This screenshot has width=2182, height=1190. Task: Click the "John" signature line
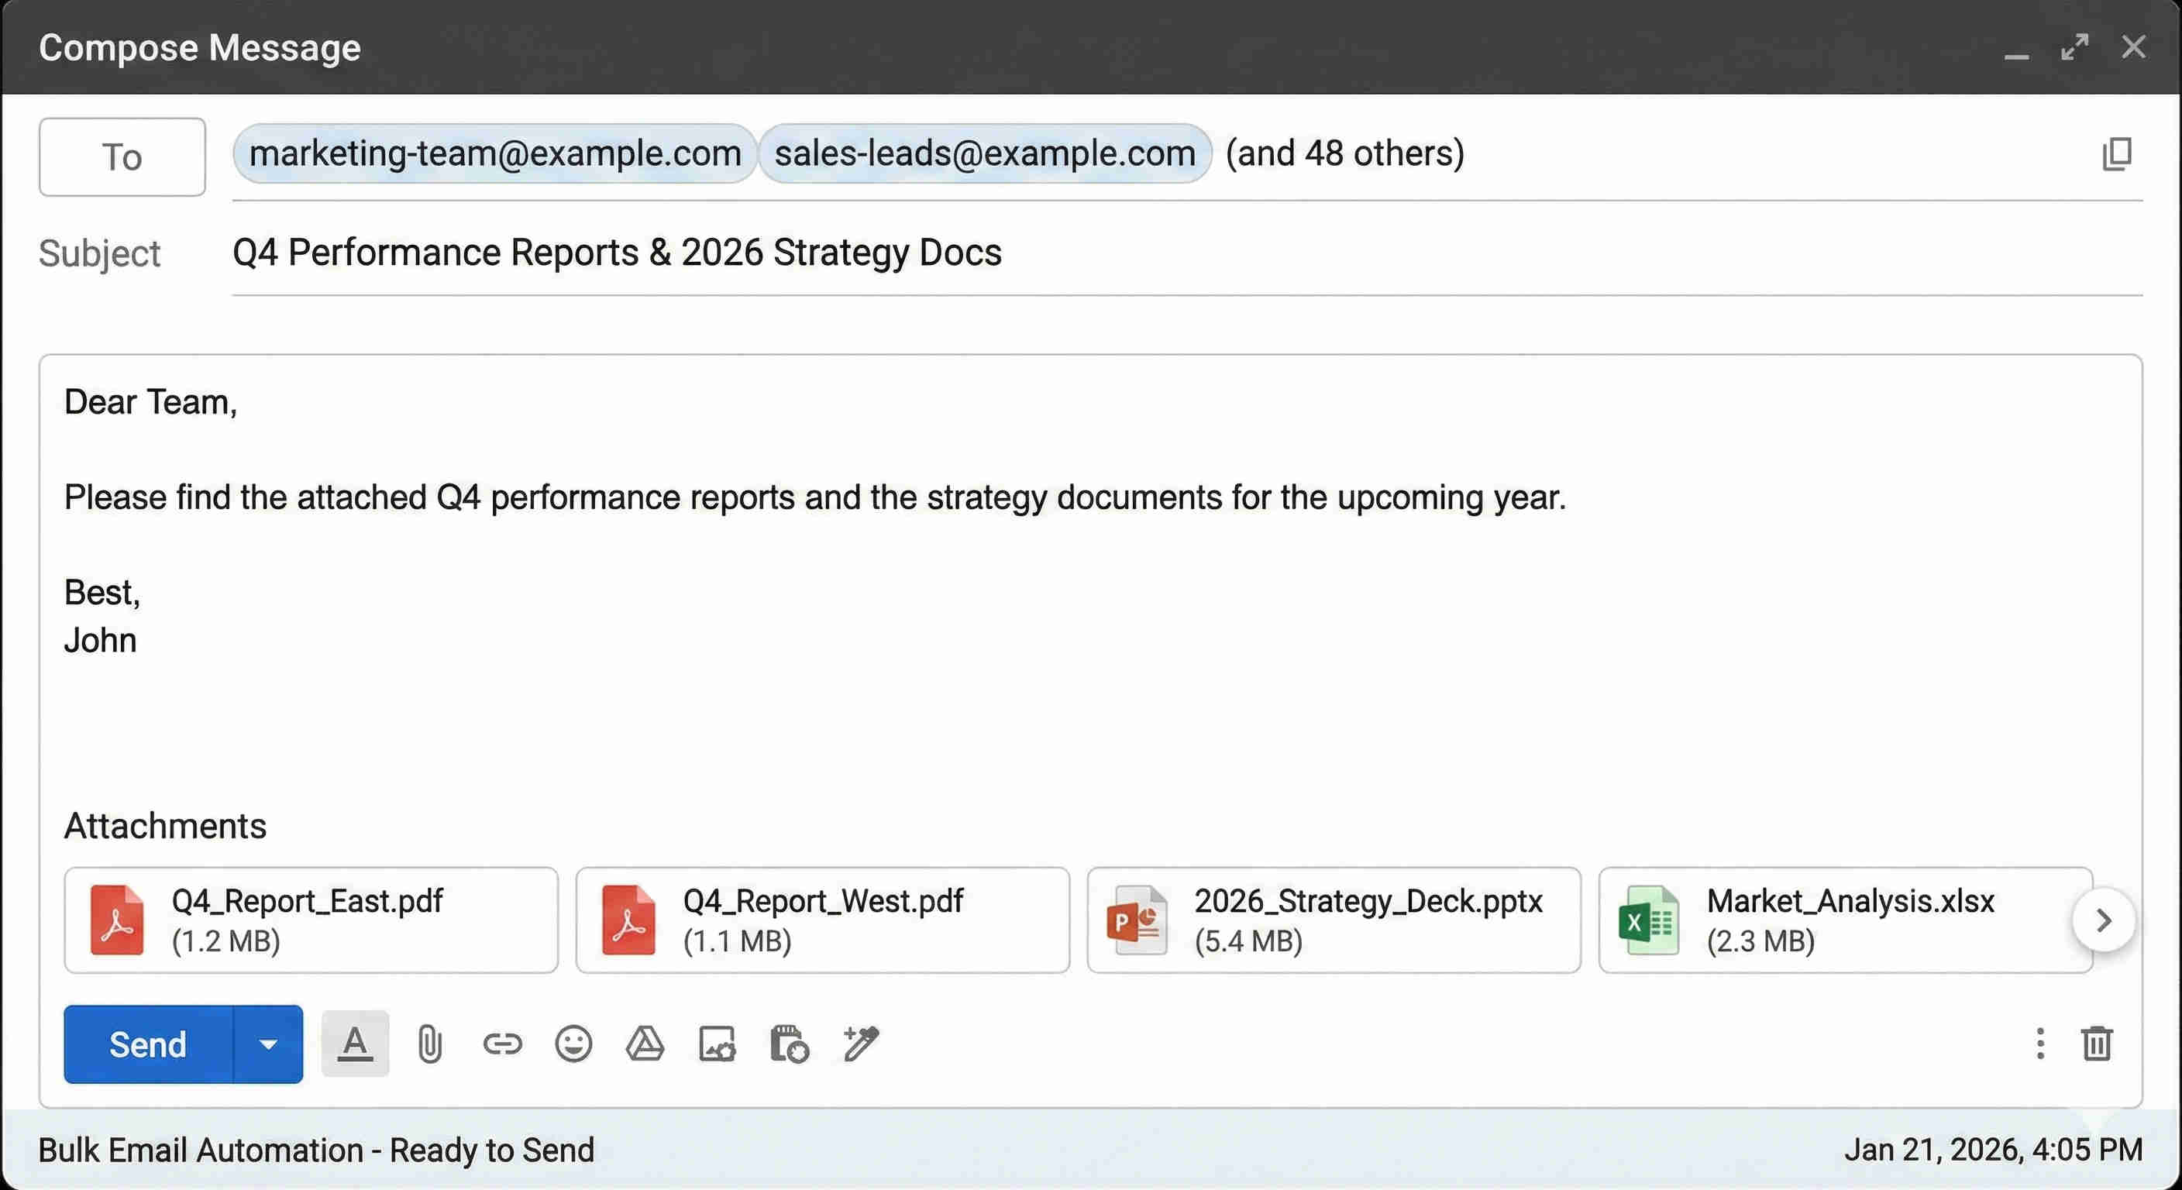[100, 640]
